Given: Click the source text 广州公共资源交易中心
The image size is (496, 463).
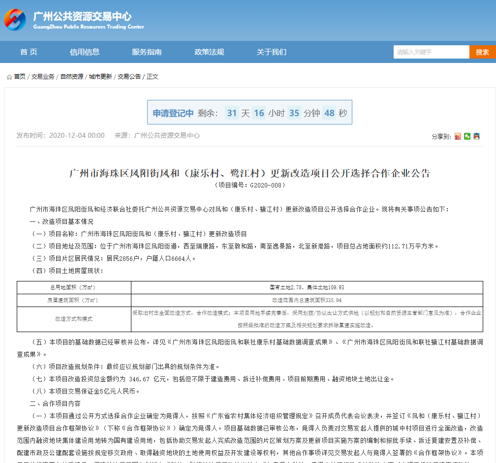Looking at the screenshot, I should [x=167, y=135].
